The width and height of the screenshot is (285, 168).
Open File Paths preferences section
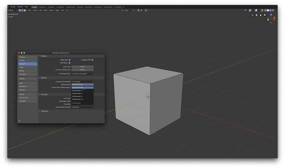point(28,101)
